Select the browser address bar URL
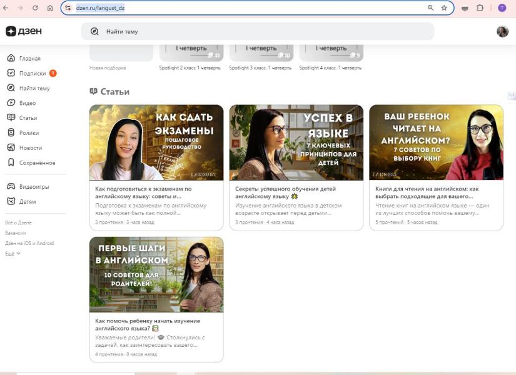Screen dimensions: 516x375 pyautogui.click(x=100, y=8)
